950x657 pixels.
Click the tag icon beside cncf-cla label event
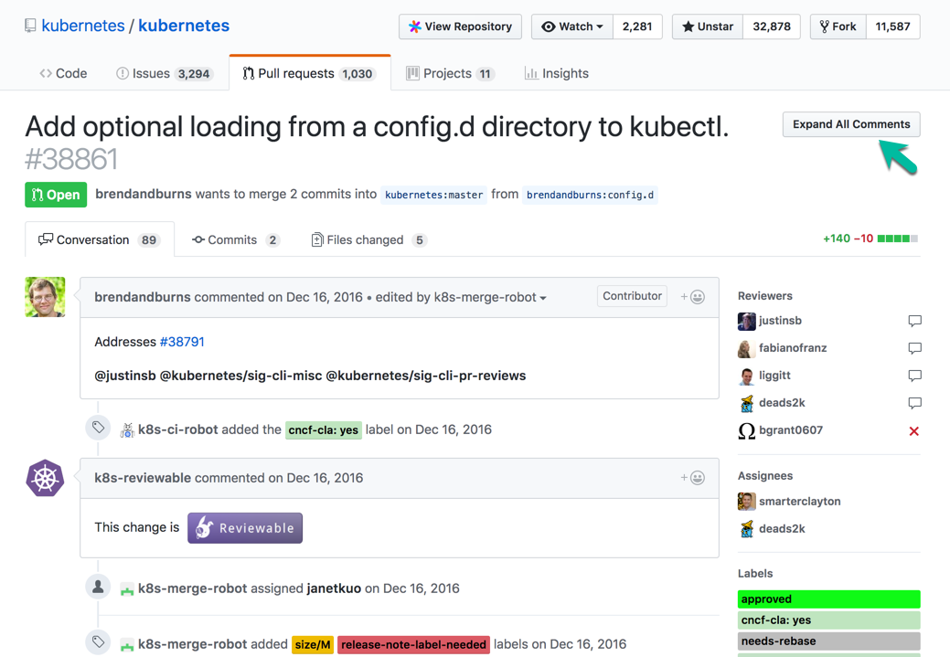pos(98,429)
